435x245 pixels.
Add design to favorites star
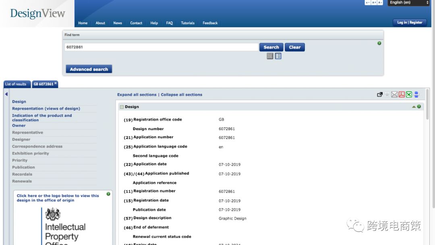click(387, 95)
